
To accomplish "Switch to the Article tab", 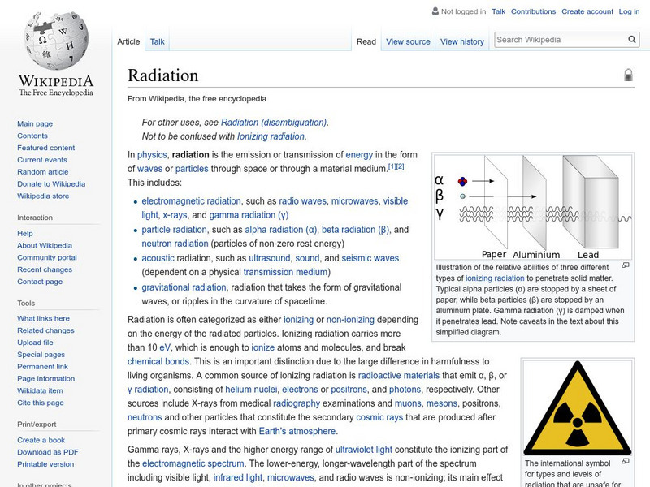I will point(128,41).
